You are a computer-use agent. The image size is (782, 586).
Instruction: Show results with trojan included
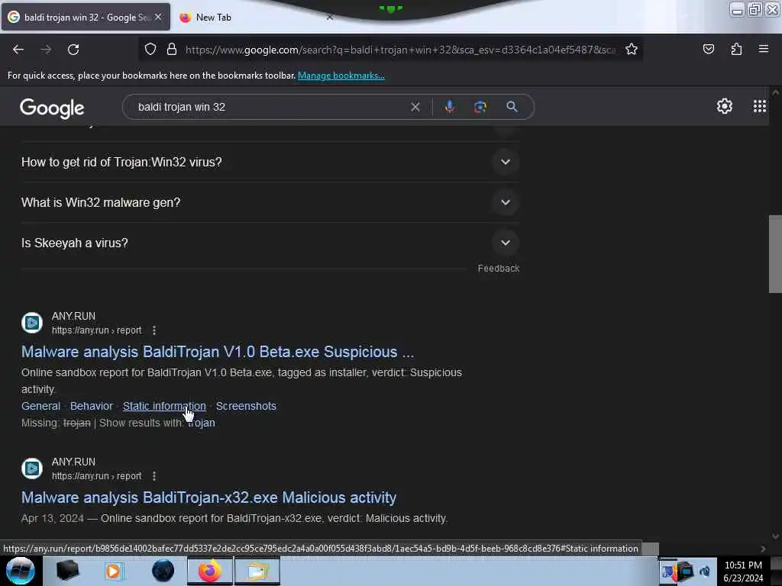(201, 423)
